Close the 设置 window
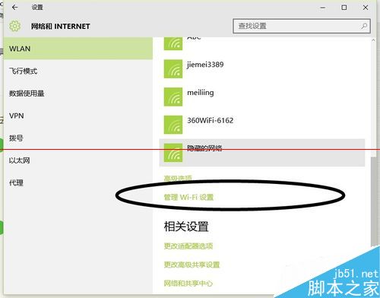This screenshot has width=380, height=298. [366, 8]
